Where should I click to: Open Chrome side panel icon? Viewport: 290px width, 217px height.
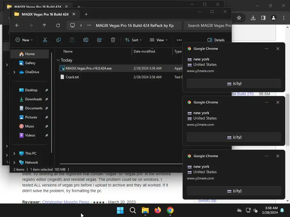(263, 18)
